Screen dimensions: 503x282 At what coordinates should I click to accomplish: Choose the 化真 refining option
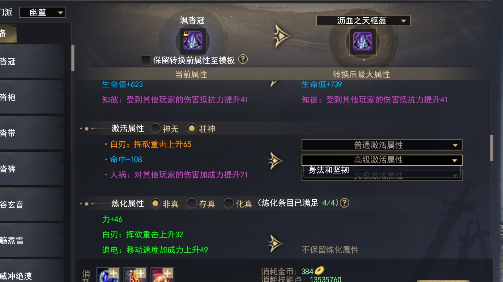[x=229, y=203]
